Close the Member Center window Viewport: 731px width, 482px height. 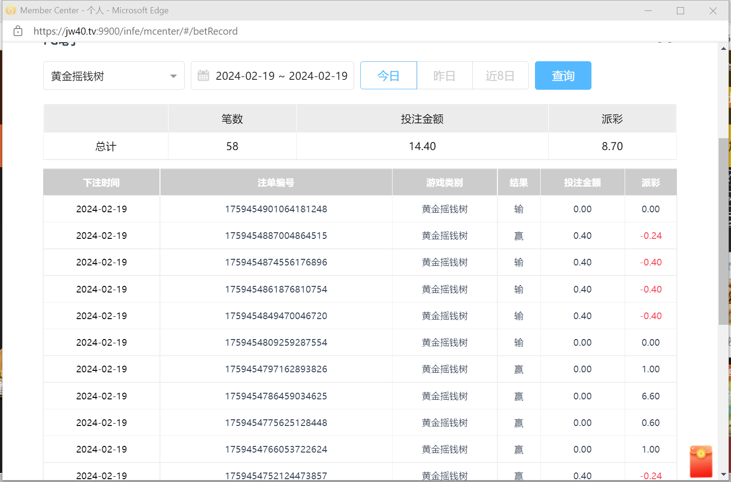coord(712,10)
